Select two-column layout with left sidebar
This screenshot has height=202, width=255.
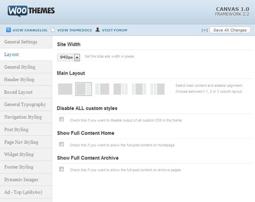102,89
